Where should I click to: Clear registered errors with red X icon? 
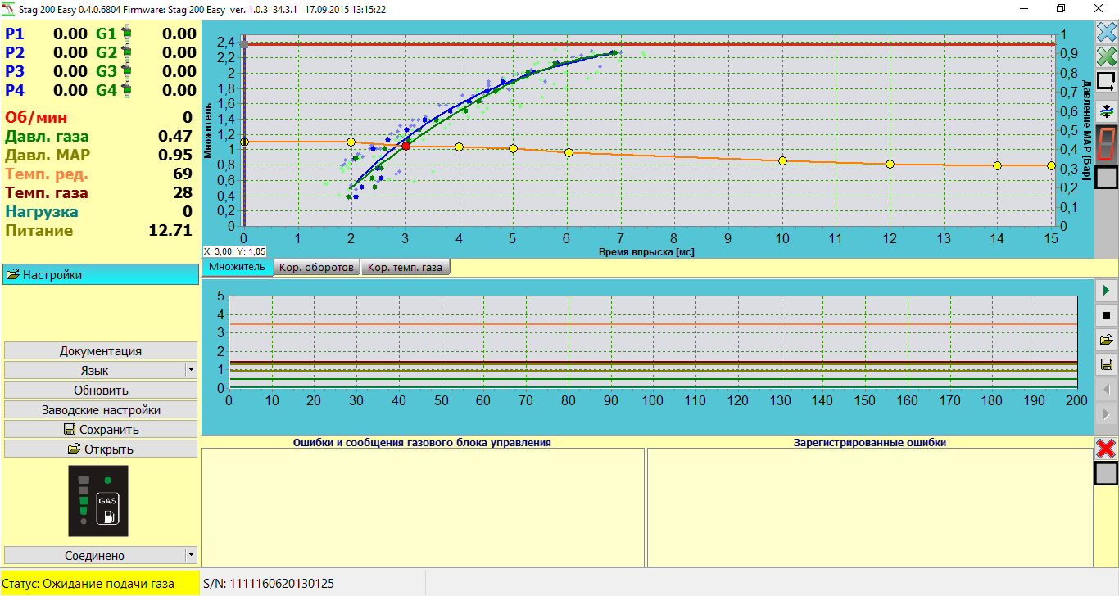point(1106,448)
